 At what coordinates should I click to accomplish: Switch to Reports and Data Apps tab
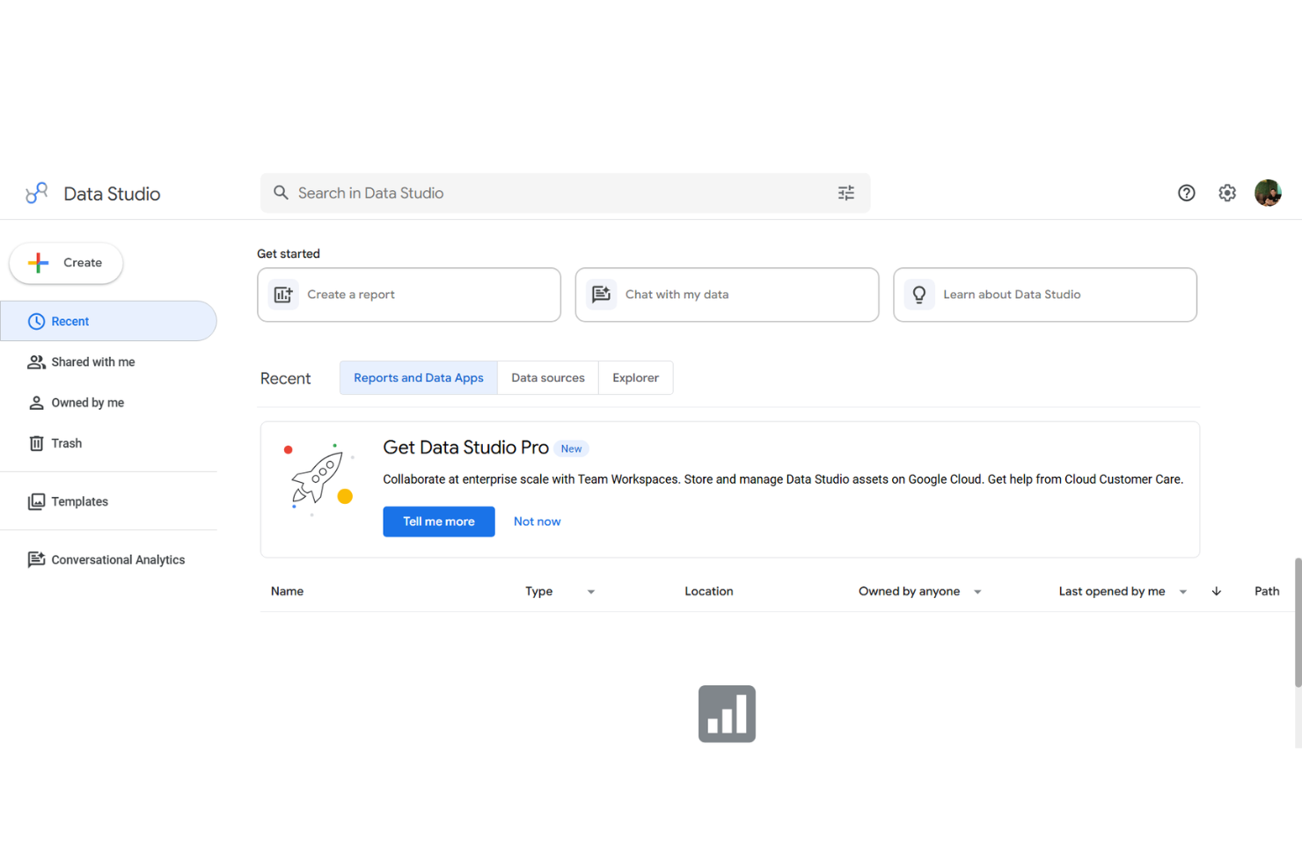(419, 377)
